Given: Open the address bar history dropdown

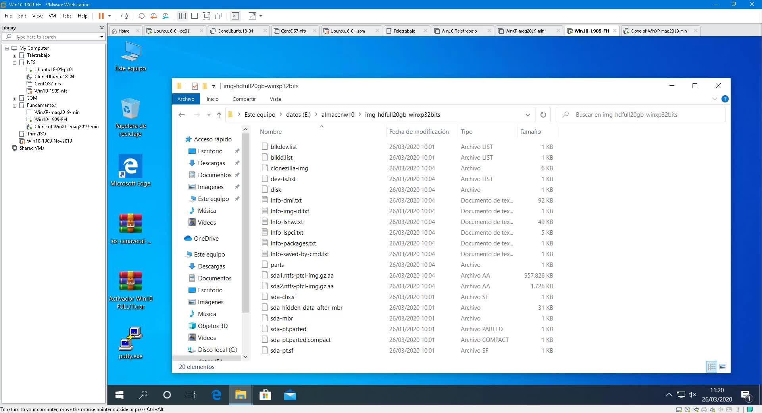Looking at the screenshot, I should [527, 115].
